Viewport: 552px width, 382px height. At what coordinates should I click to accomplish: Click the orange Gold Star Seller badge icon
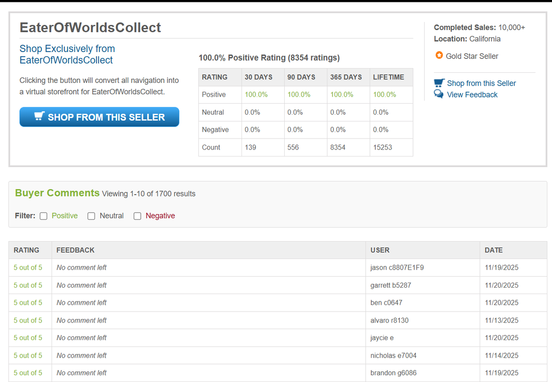[439, 56]
